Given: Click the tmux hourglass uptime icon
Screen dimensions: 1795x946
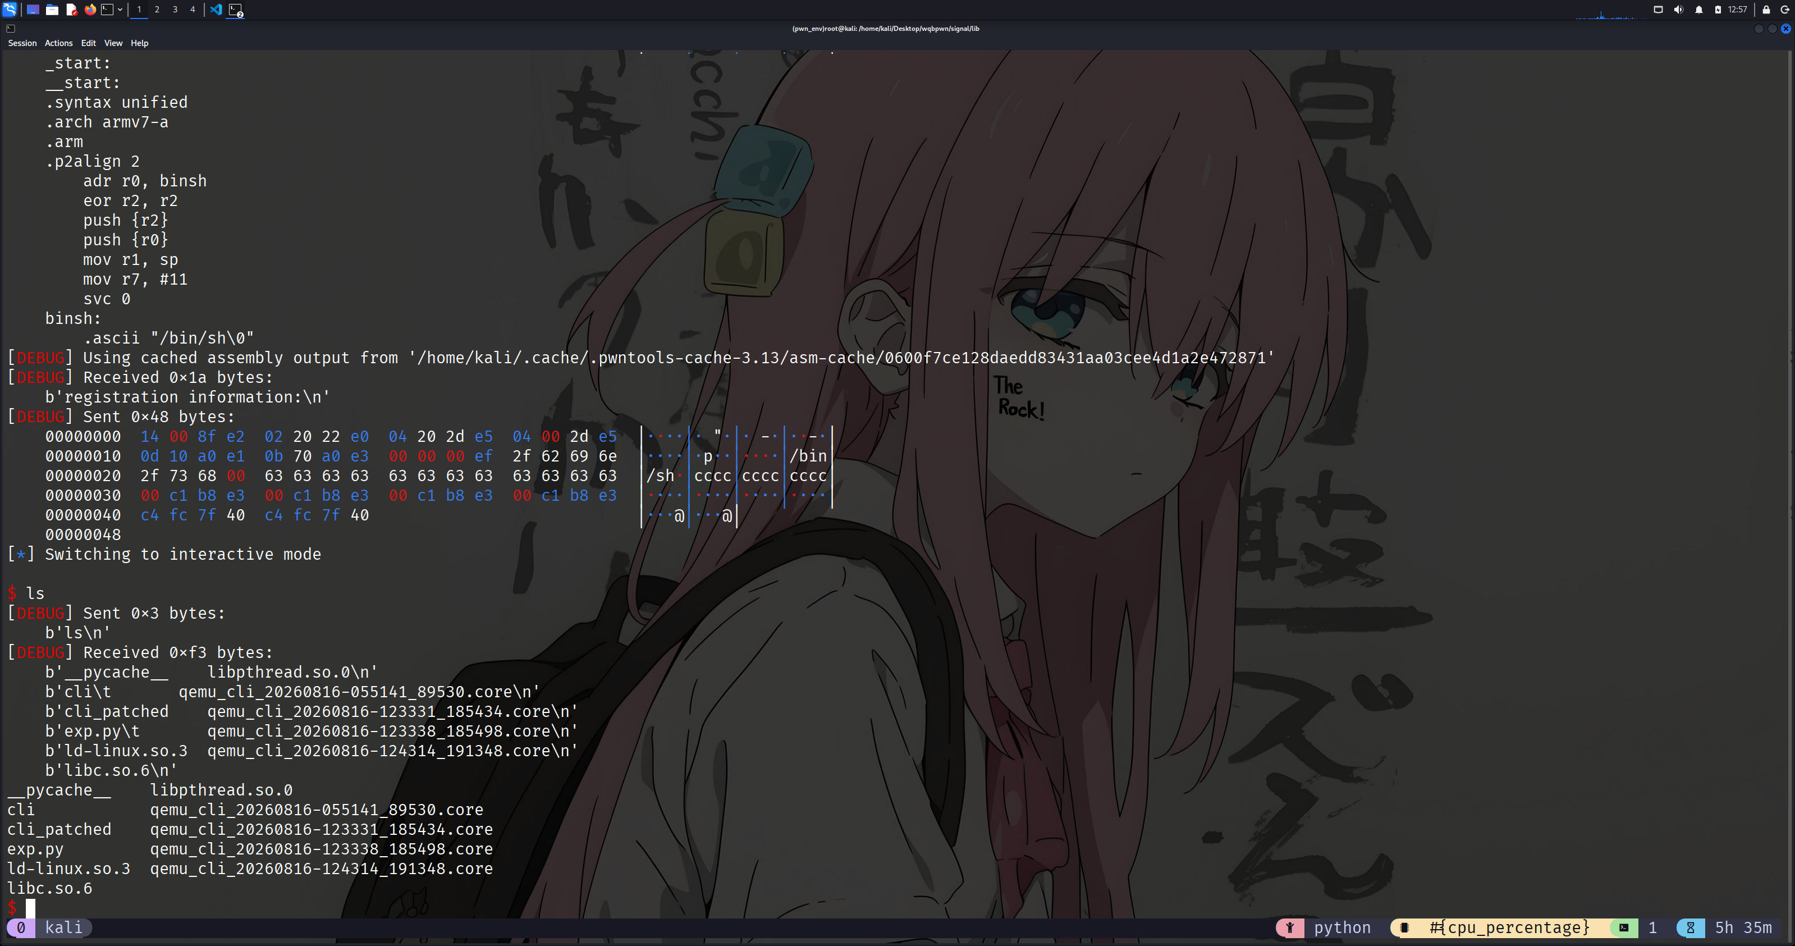Looking at the screenshot, I should [x=1691, y=928].
